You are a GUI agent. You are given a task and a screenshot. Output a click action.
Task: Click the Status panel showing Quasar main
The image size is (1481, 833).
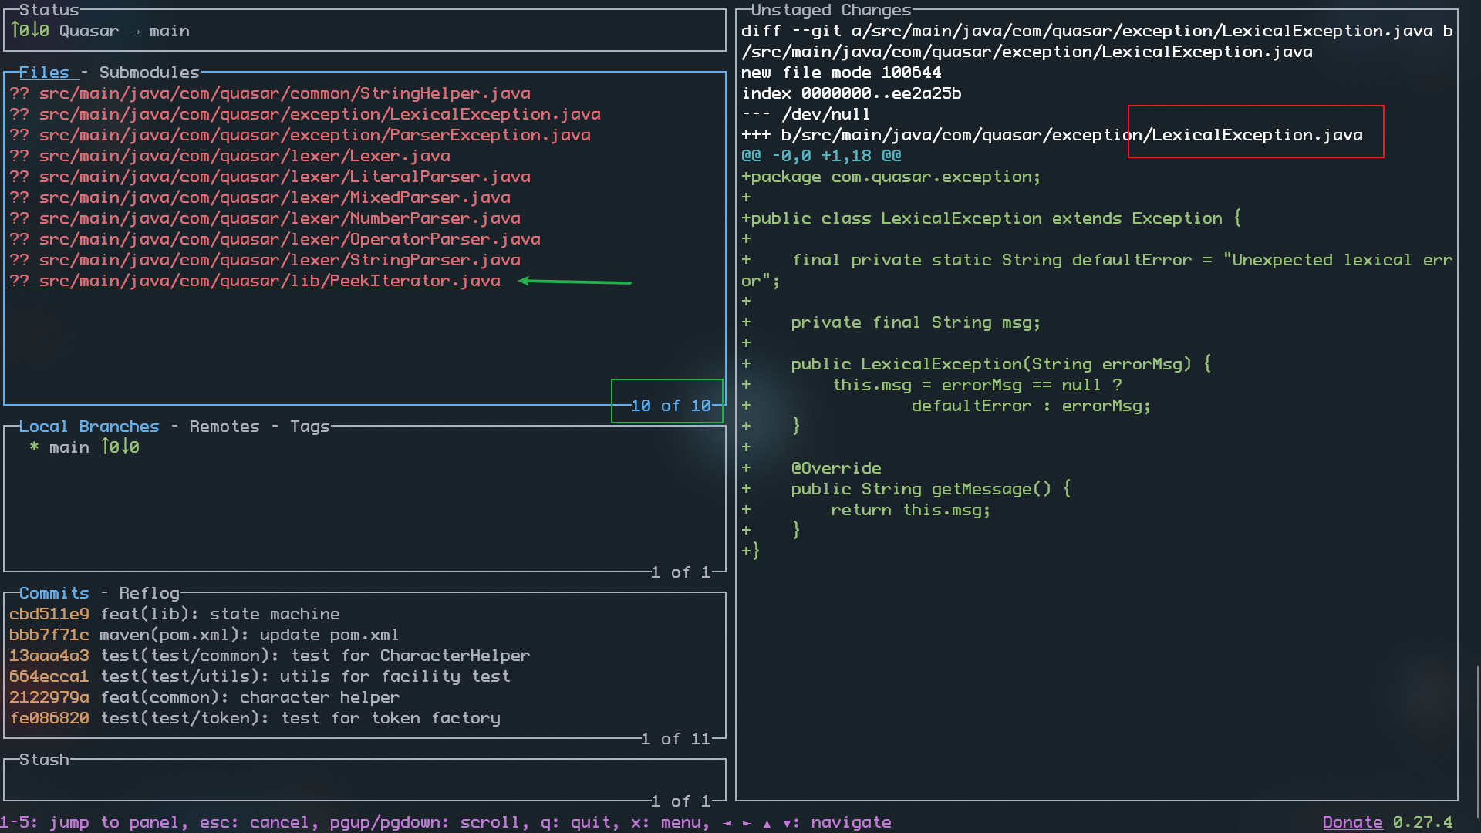tap(365, 31)
